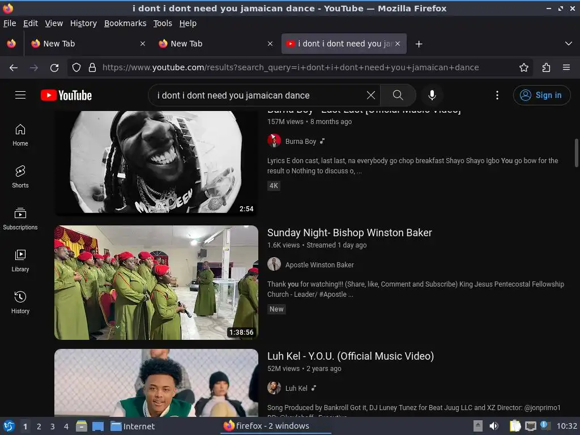This screenshot has width=580, height=435.
Task: Click the magnifying glass search button
Action: [x=398, y=95]
